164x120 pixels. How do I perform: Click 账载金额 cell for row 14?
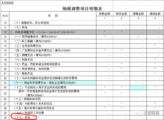point(104,41)
